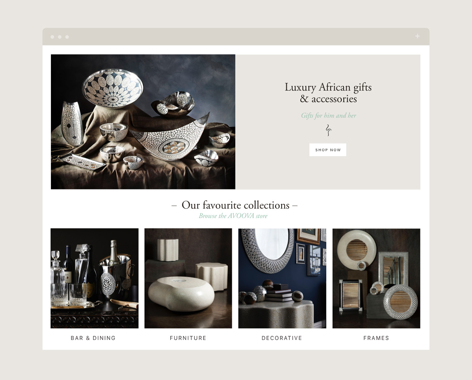Click Browse the AVOOVA store text
472x380 pixels.
[x=233, y=216]
